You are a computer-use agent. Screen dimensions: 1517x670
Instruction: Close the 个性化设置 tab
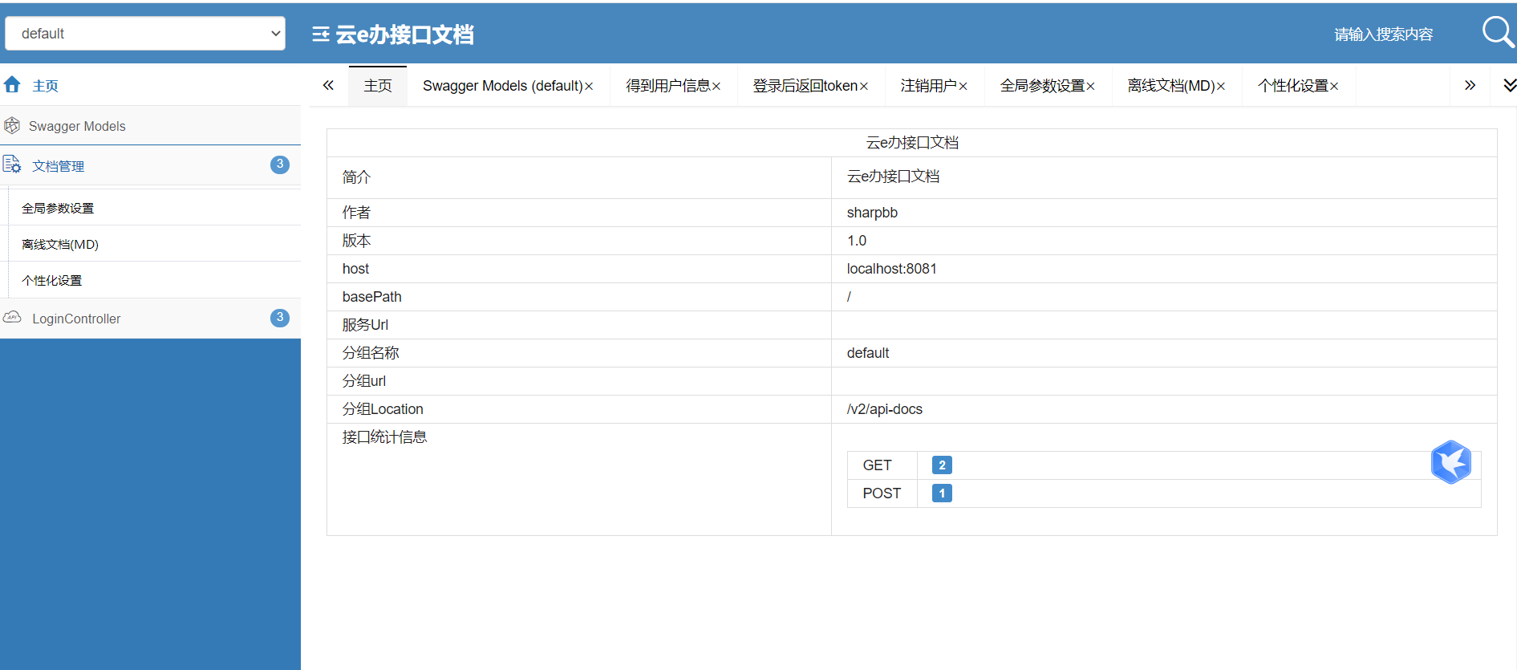[1334, 87]
